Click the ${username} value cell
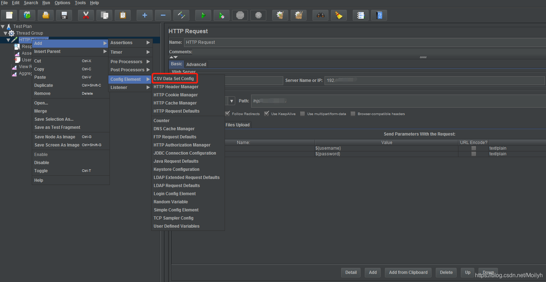This screenshot has width=546, height=282. [386, 148]
